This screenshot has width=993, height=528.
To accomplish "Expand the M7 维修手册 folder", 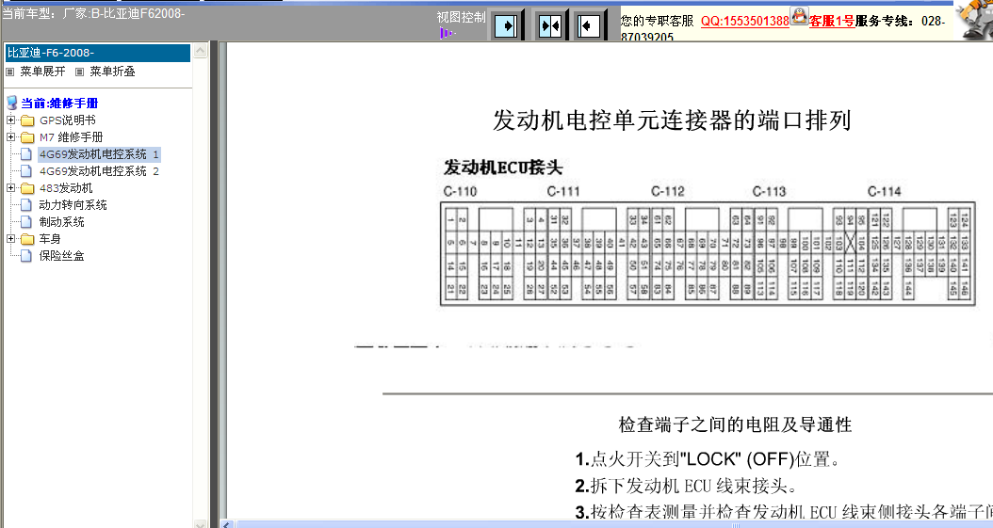I will point(10,137).
